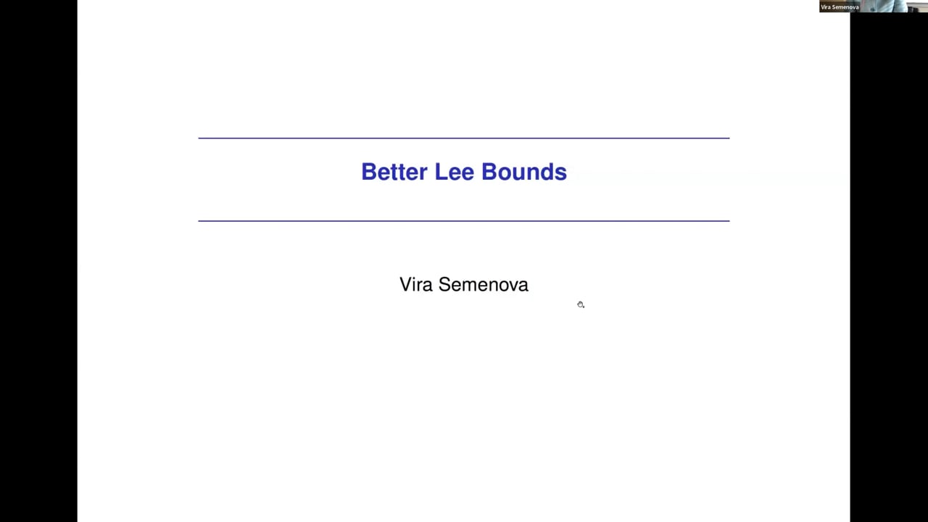Viewport: 928px width, 522px height.
Task: Click the horizontal rule above the title
Action: (463, 138)
